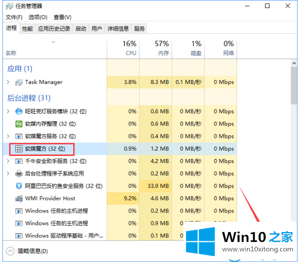Expand the 后台处理程序子系统应用 group
The image size is (299, 262).
(8, 174)
